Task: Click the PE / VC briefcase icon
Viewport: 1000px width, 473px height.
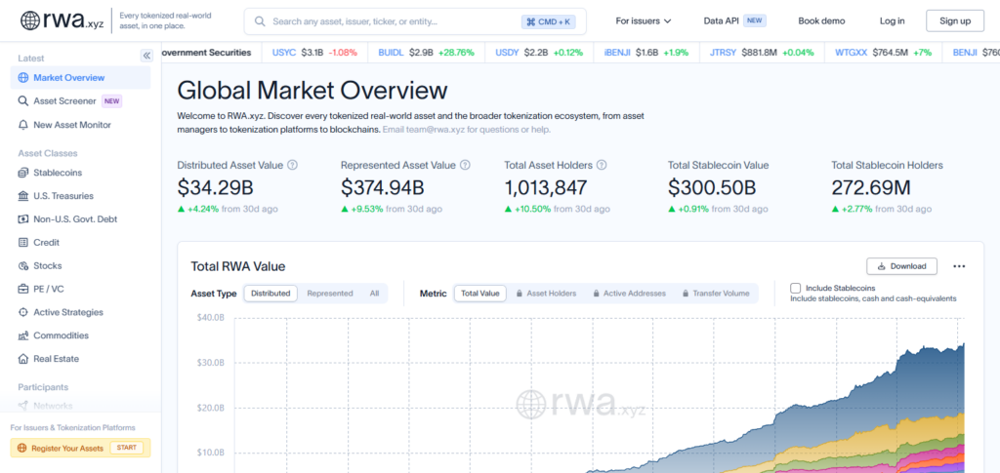Action: click(x=23, y=289)
